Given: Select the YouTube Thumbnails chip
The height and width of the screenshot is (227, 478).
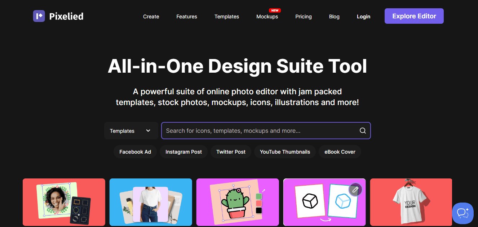Looking at the screenshot, I should point(285,152).
